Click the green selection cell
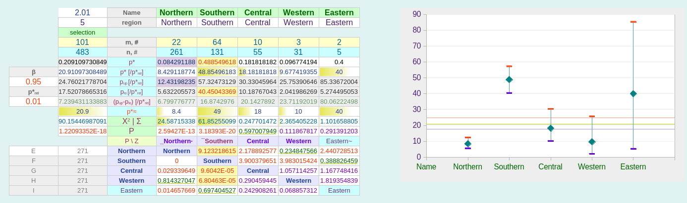 tap(83, 33)
